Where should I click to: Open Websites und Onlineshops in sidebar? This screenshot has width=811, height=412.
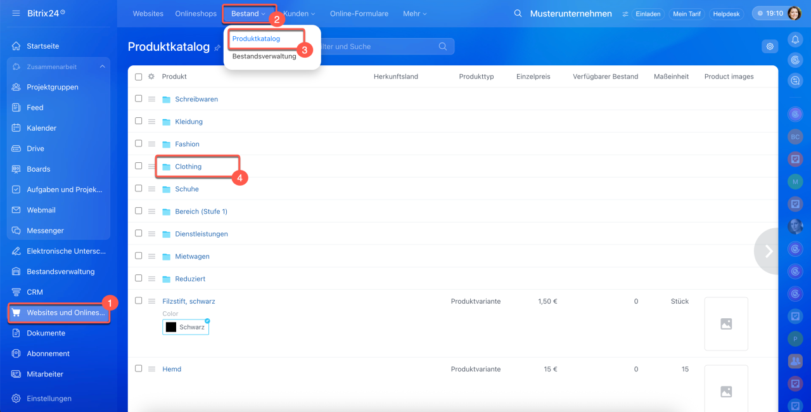(58, 312)
